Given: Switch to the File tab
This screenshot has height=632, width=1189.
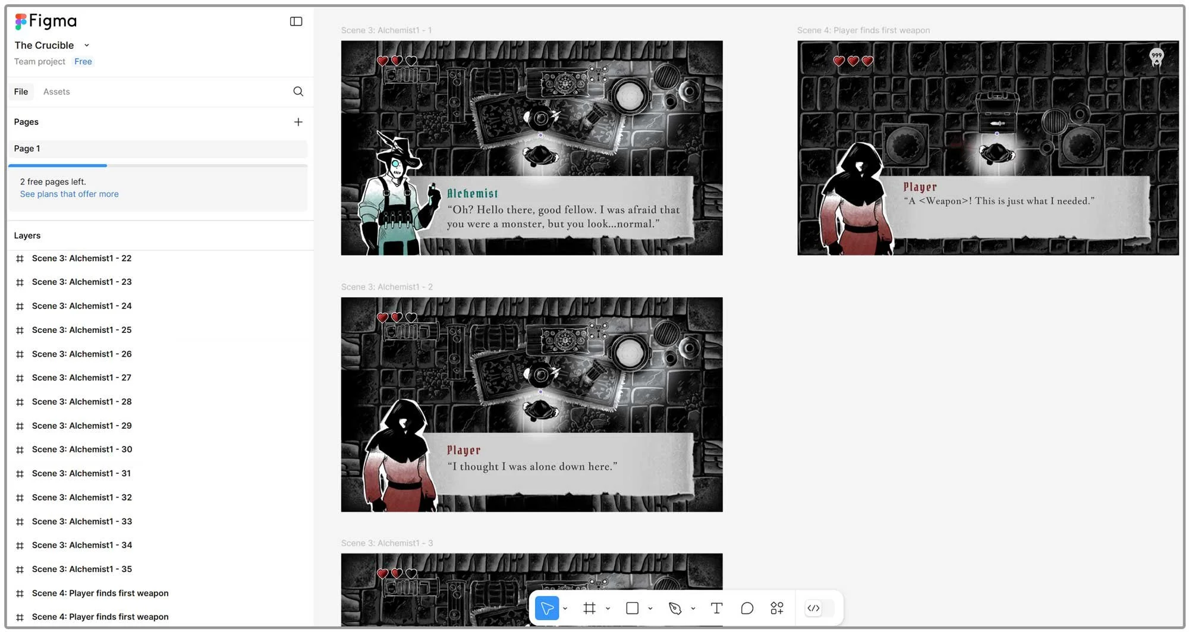Looking at the screenshot, I should 21,92.
